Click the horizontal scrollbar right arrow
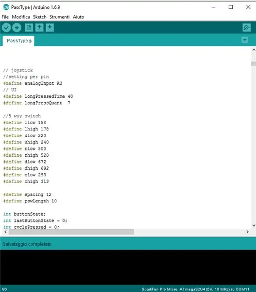 click(x=247, y=232)
